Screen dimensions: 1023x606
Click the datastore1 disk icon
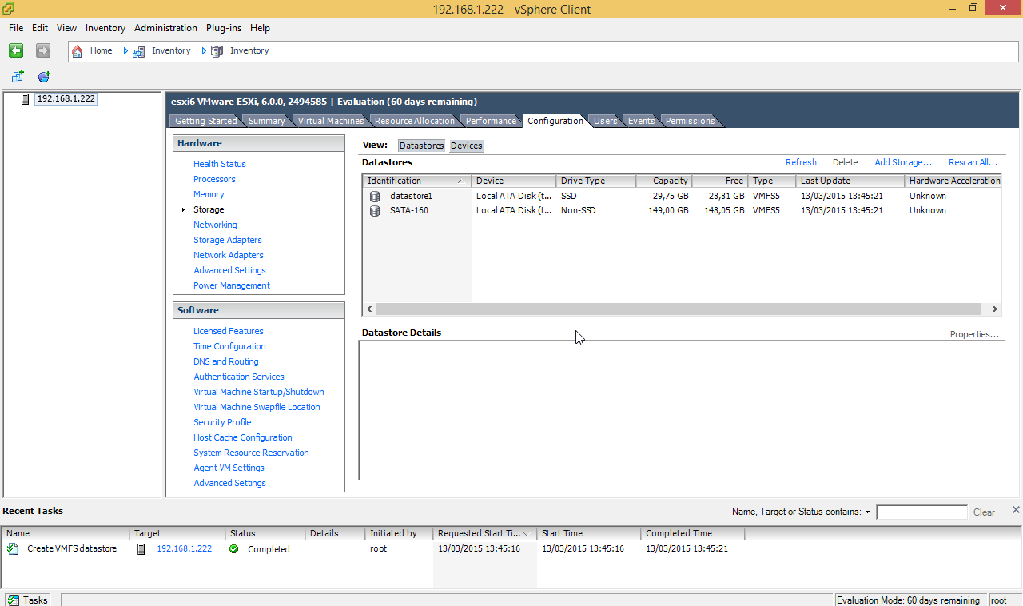point(375,196)
